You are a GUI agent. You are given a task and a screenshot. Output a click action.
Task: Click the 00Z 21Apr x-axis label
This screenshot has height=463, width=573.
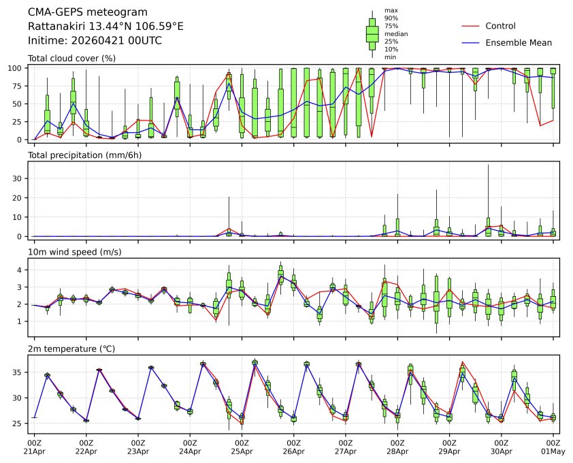(x=34, y=447)
